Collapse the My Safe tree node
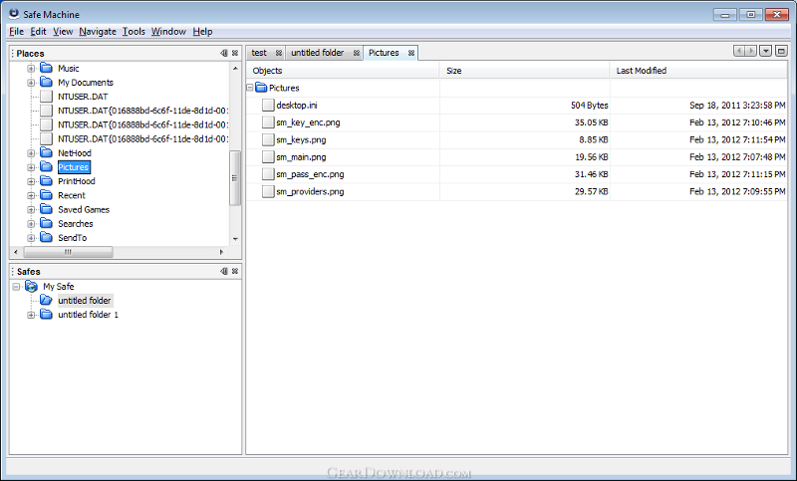797x481 pixels. coord(17,287)
